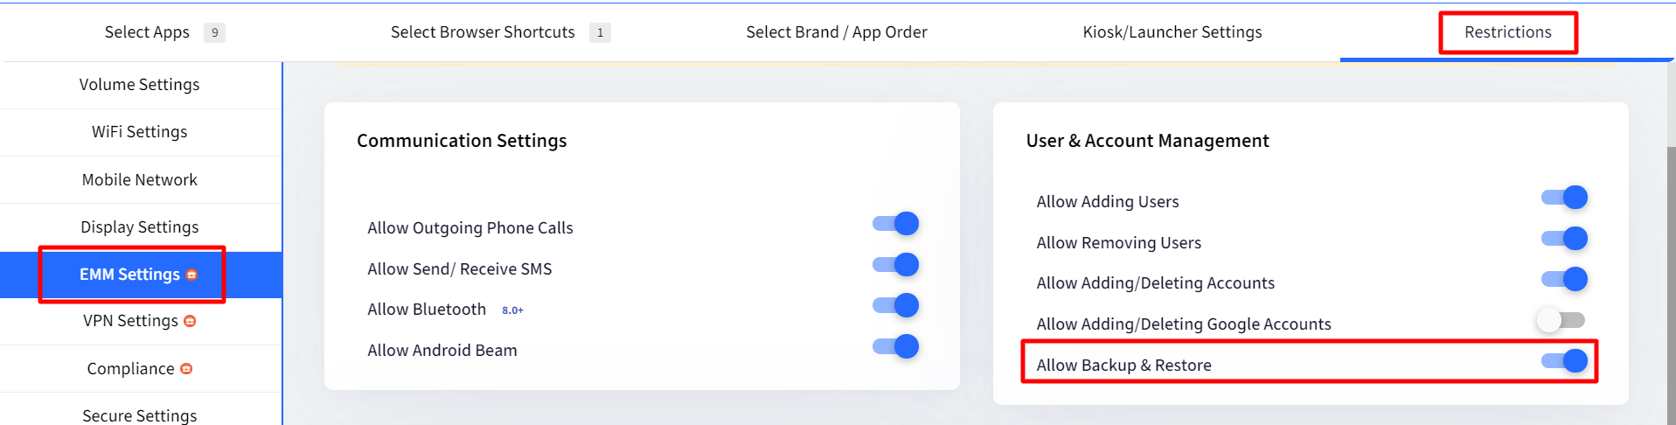
Task: Open Mobile Network settings section
Action: tap(140, 180)
